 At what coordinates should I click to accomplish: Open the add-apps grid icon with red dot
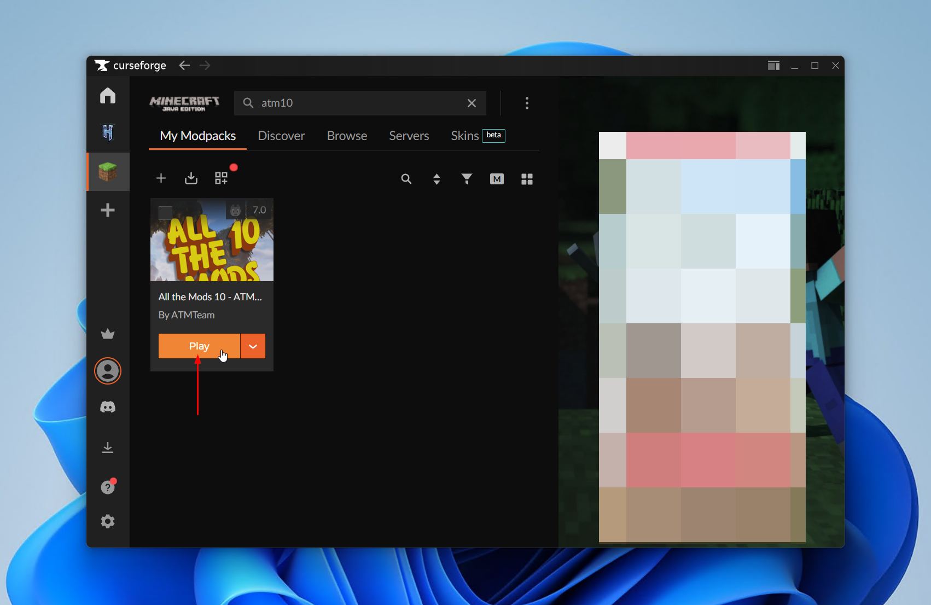point(222,178)
